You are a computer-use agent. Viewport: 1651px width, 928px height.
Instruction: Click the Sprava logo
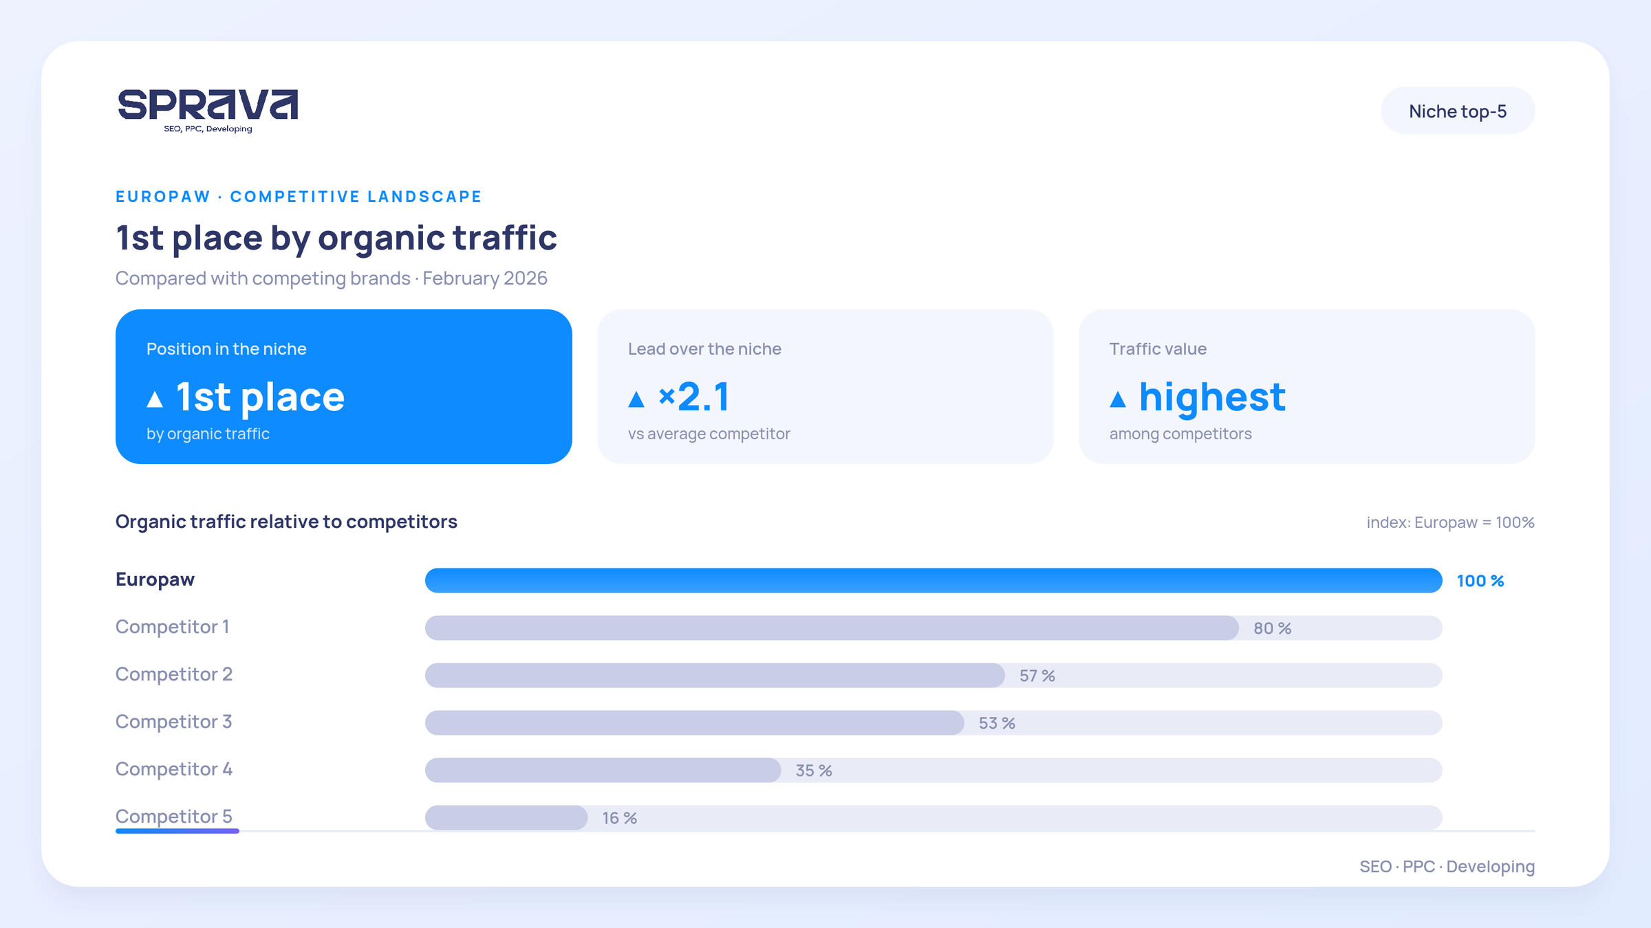click(x=208, y=110)
